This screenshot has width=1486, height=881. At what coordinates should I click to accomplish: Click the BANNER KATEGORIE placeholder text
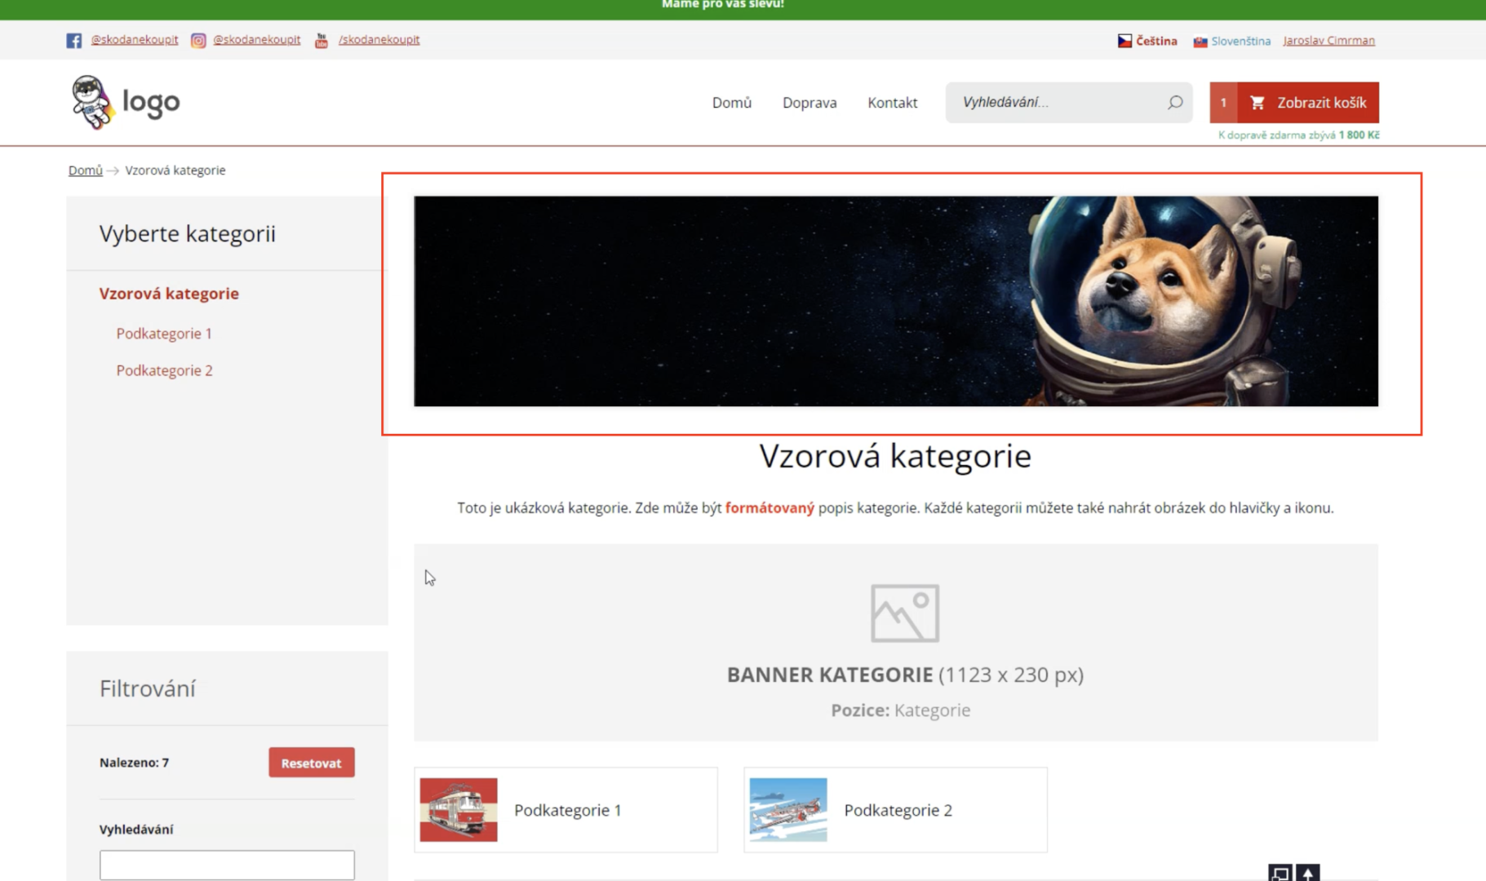905,675
